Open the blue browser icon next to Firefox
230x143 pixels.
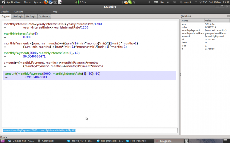click(51, 2)
